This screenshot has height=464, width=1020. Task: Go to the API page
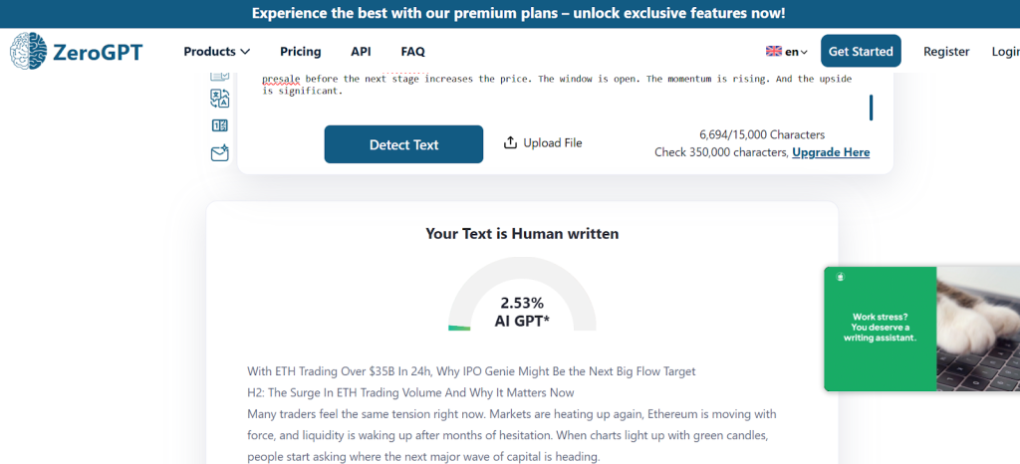pos(361,52)
